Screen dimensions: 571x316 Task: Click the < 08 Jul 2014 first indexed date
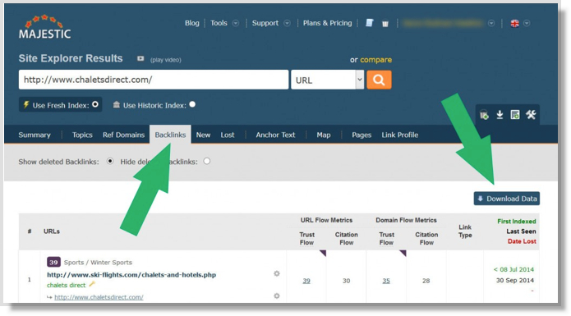(513, 269)
